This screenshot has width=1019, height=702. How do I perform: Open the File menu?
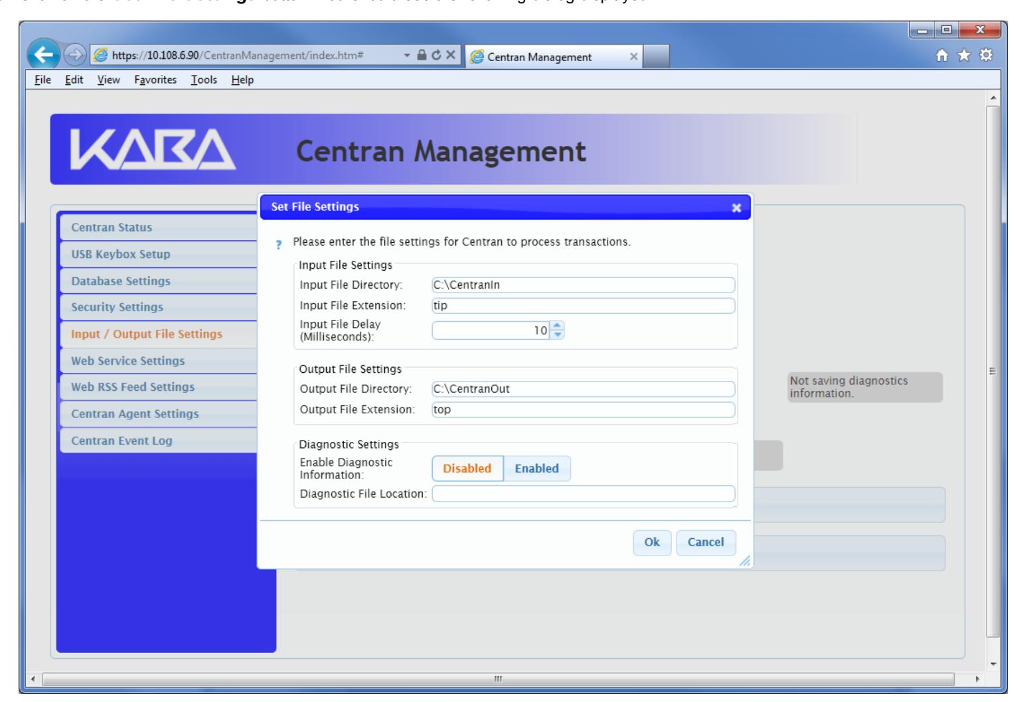[42, 80]
